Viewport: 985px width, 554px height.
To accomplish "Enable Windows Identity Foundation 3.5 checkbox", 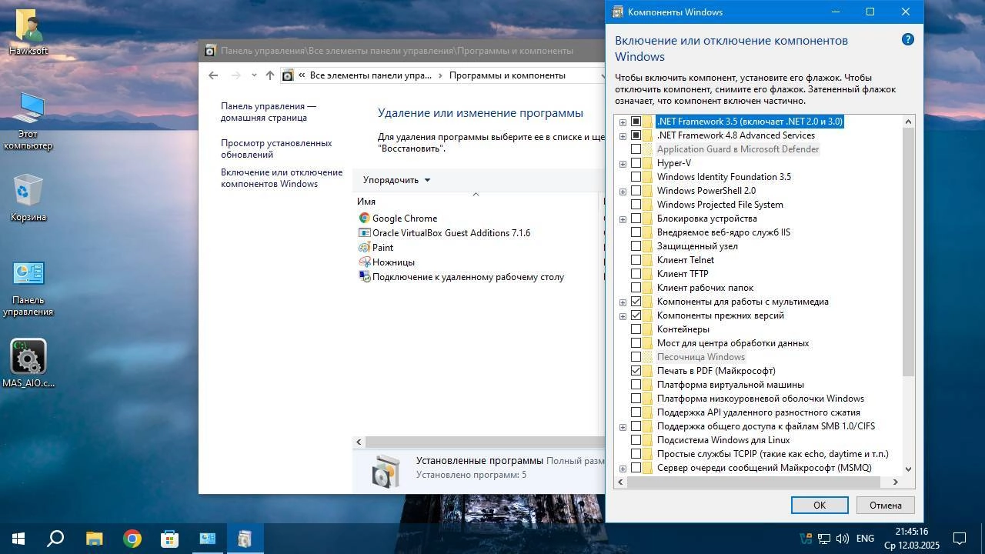I will coord(636,177).
